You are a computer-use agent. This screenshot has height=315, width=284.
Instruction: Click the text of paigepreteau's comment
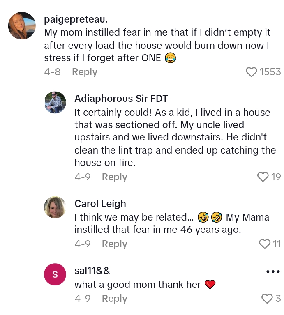pyautogui.click(x=156, y=45)
